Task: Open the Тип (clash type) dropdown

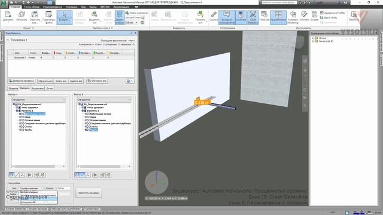Action: [x=31, y=189]
